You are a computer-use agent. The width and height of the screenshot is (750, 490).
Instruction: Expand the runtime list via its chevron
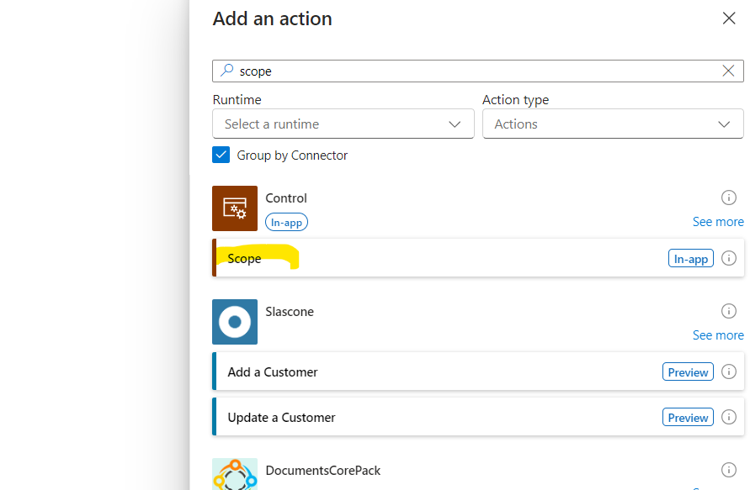pos(455,124)
